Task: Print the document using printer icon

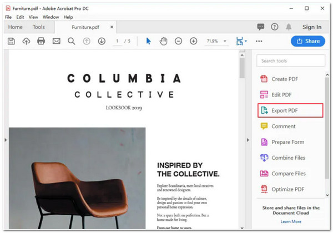Action: coord(41,41)
